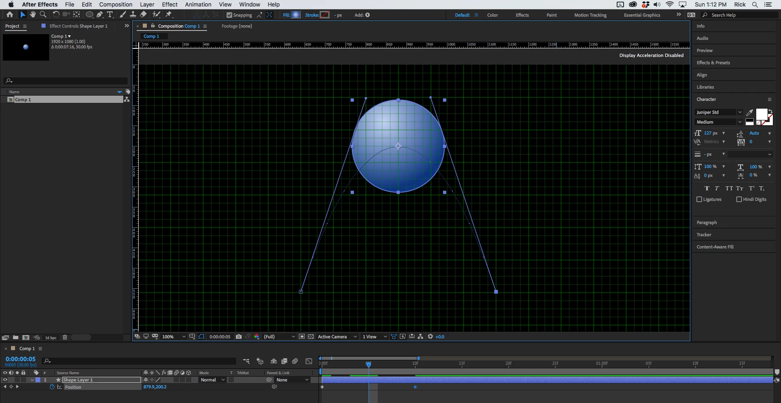Select the Pen tool

99,15
